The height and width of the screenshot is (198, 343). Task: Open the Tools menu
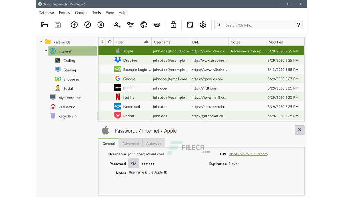coord(96,13)
